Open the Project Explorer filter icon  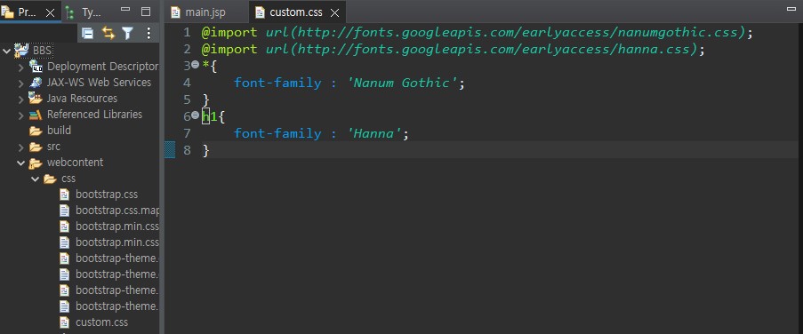(x=127, y=33)
